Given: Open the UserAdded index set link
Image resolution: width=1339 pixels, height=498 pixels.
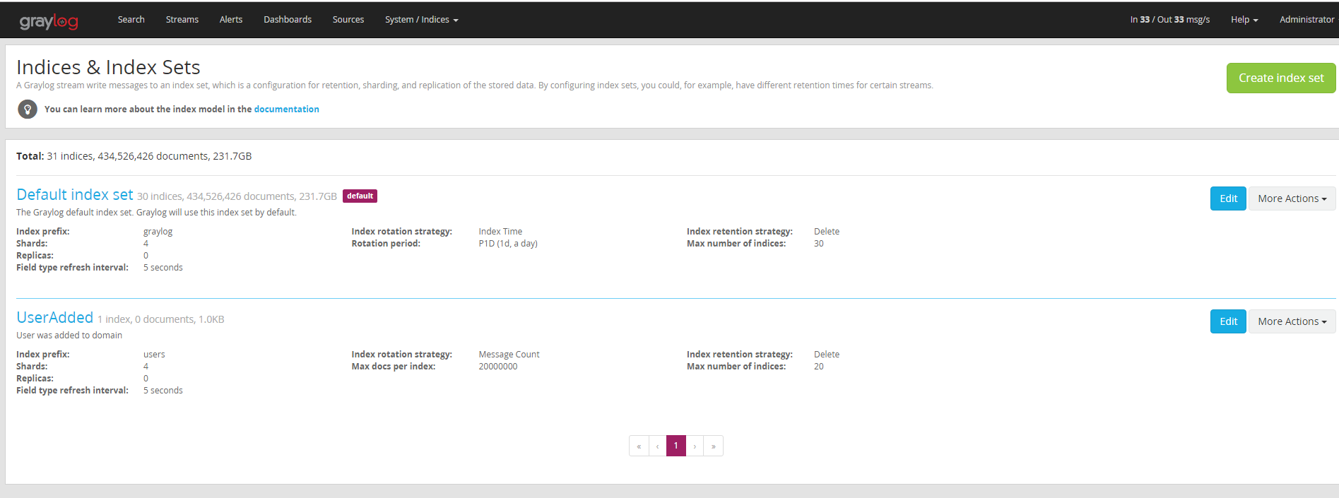Looking at the screenshot, I should 55,318.
